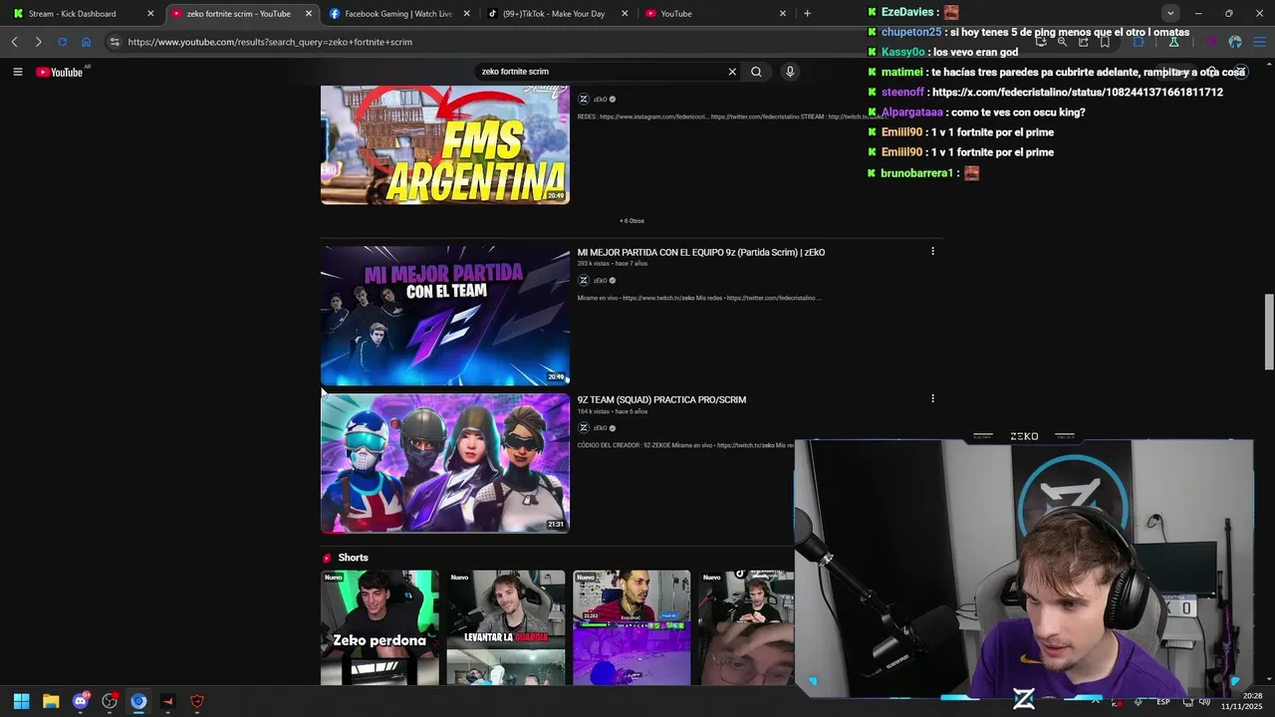
Task: Open the 9Z TEAM SQUAD video thumbnail
Action: 445,463
